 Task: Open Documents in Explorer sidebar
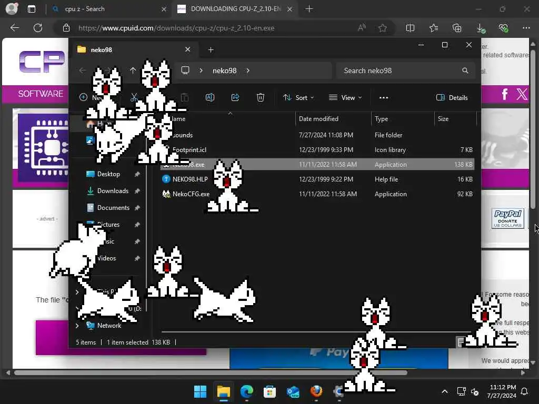point(113,207)
